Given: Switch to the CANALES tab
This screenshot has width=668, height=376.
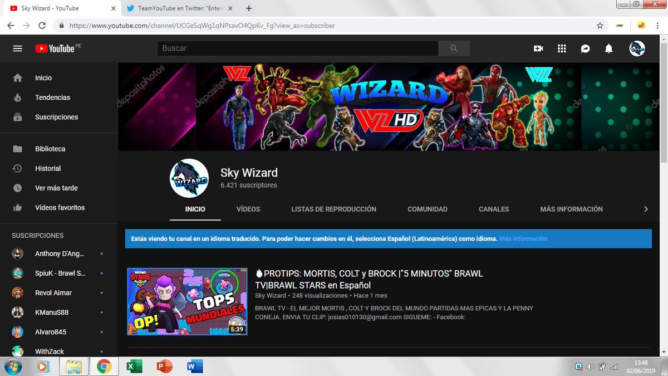Looking at the screenshot, I should click(494, 209).
